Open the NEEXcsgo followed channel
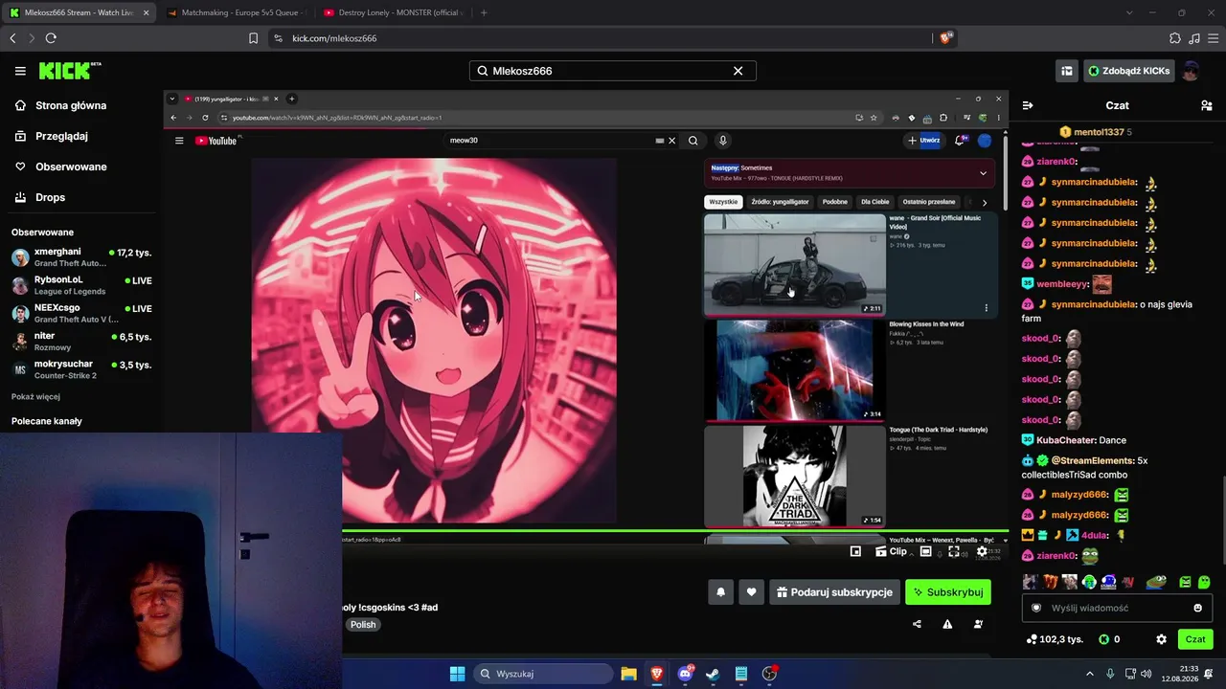Image resolution: width=1226 pixels, height=689 pixels. tap(80, 313)
